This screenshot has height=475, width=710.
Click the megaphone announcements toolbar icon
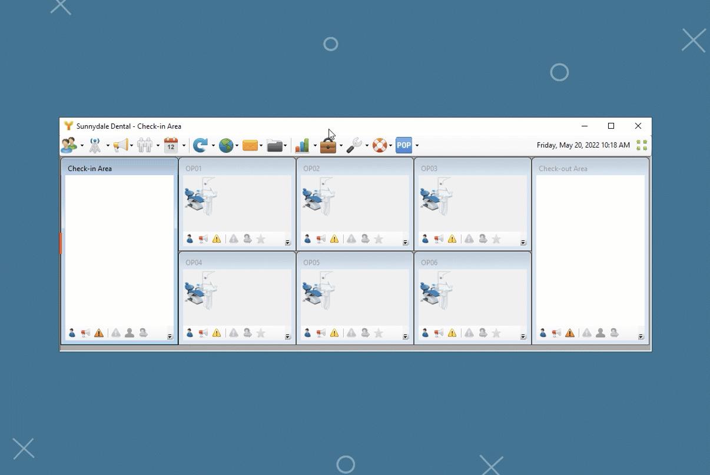click(121, 145)
